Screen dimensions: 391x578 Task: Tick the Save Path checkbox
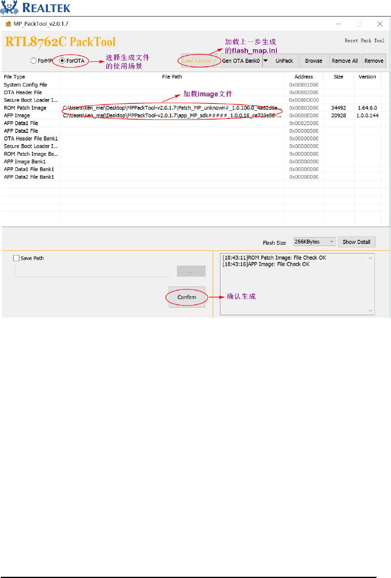[x=16, y=258]
